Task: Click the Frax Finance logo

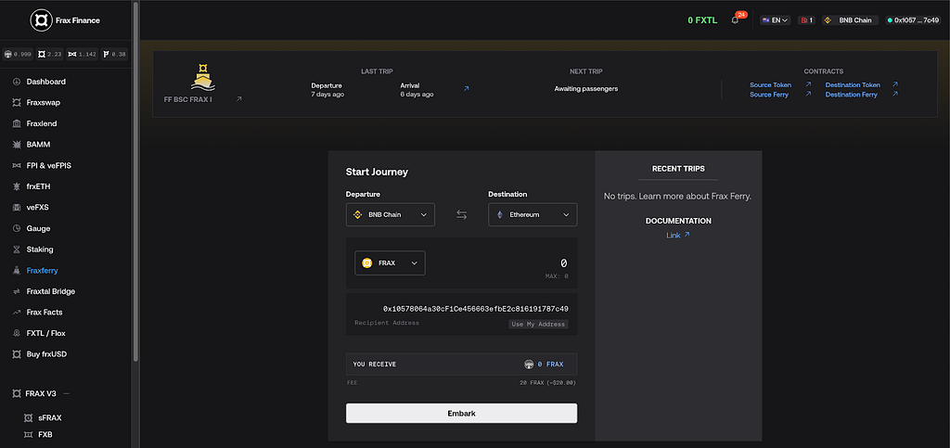Action: [x=66, y=20]
